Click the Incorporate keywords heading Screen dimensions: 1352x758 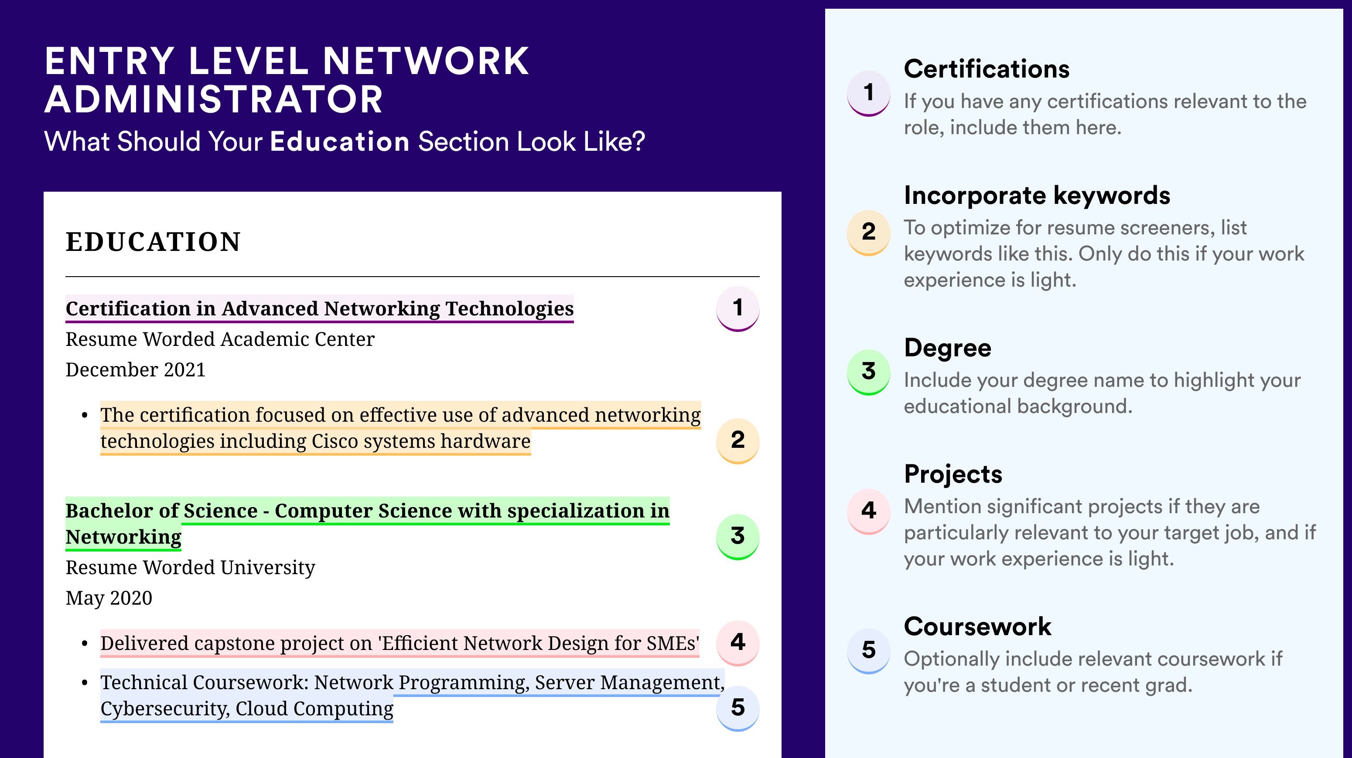coord(1037,196)
